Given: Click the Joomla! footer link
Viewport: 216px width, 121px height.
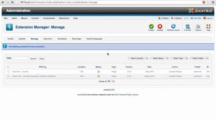Looking at the screenshot, I should click(x=81, y=95).
